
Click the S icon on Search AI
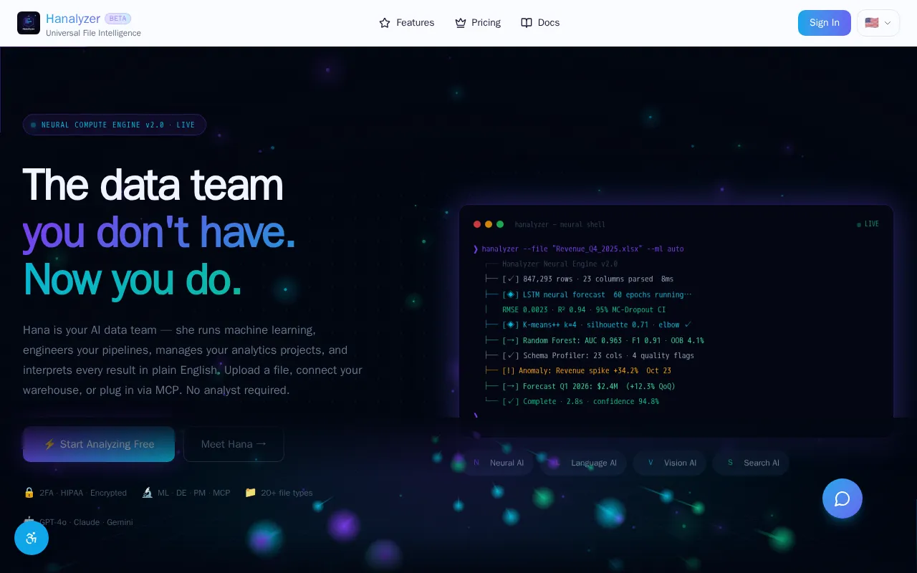(730, 463)
